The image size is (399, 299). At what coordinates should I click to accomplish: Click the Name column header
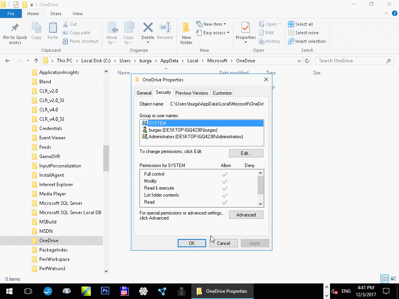pyautogui.click(x=124, y=73)
